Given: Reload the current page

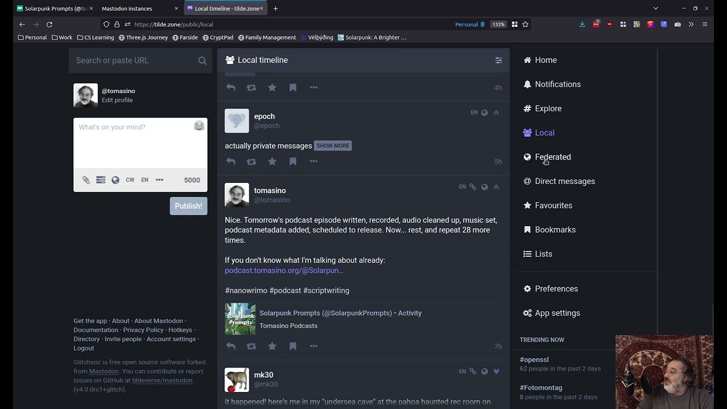Looking at the screenshot, I should point(49,24).
